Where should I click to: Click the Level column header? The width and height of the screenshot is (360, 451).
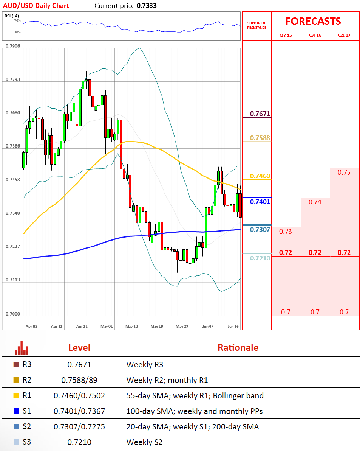[79, 347]
